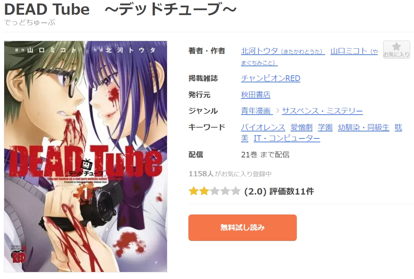Open keyword link バイオレンス
Image resolution: width=414 pixels, height=279 pixels.
263,127
